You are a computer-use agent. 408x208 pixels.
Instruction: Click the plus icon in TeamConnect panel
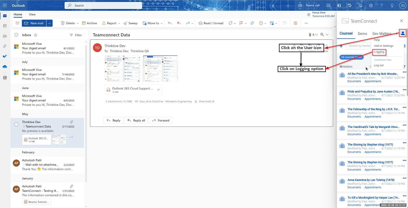tap(341, 46)
